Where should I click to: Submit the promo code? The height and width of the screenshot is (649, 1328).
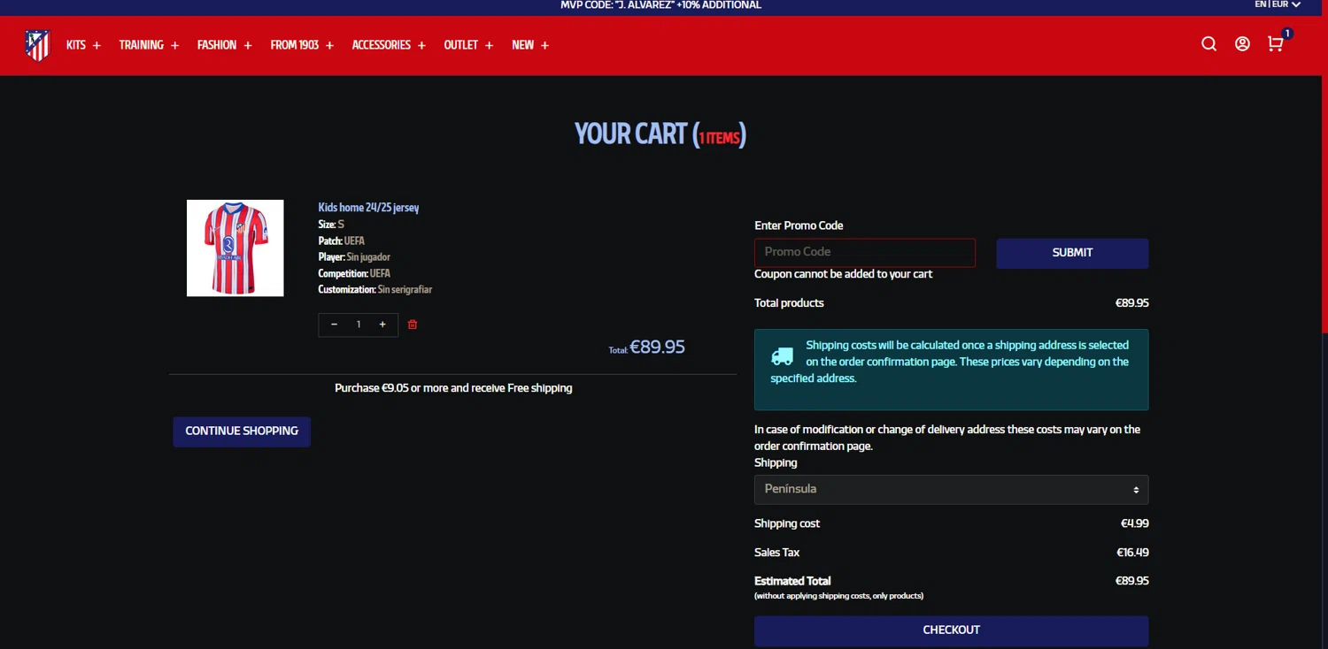(1072, 253)
